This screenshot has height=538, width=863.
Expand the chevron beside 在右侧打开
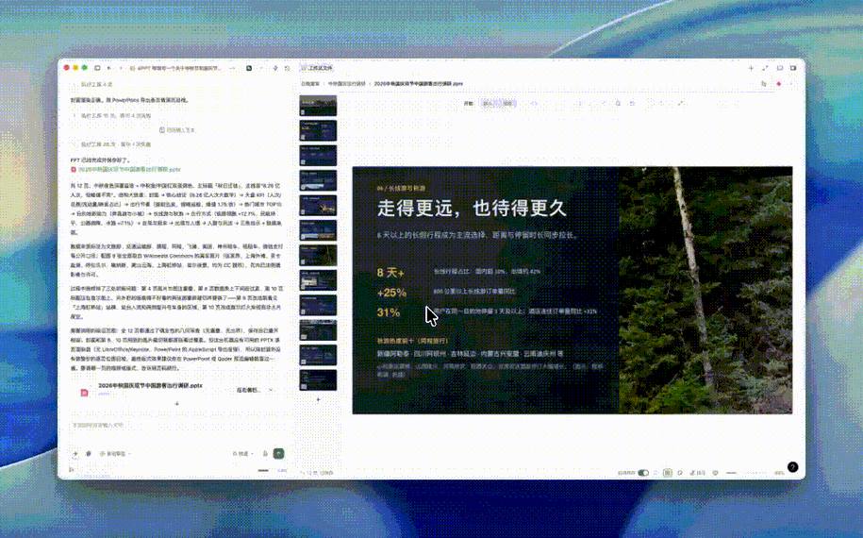coord(271,390)
